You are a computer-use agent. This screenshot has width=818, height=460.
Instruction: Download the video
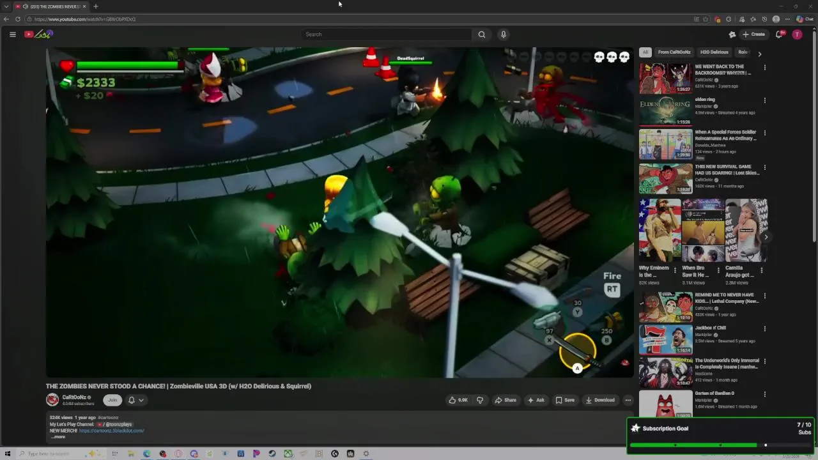(601, 400)
